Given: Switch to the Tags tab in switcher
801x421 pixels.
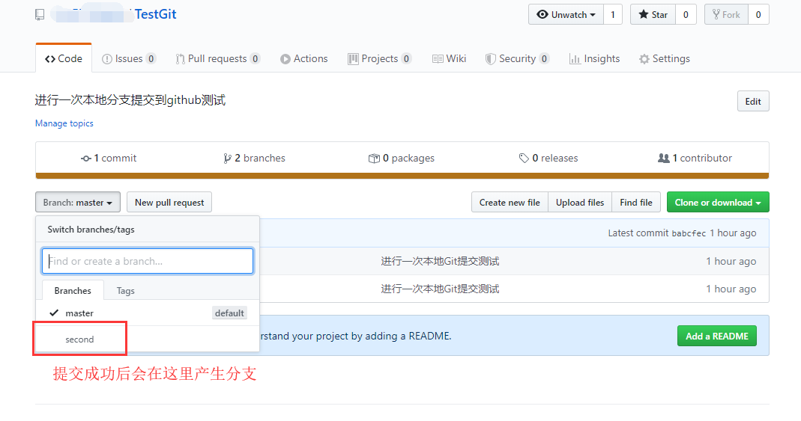Looking at the screenshot, I should tap(125, 291).
